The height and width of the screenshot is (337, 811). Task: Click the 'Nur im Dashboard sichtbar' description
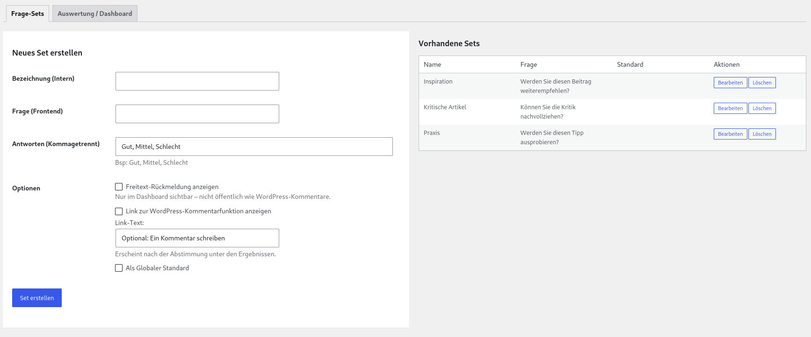(223, 197)
